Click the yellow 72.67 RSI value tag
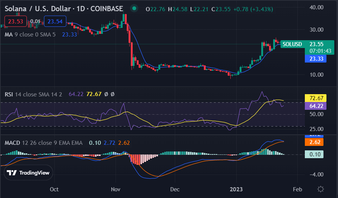Viewport: 338px width, 198px height. point(316,98)
